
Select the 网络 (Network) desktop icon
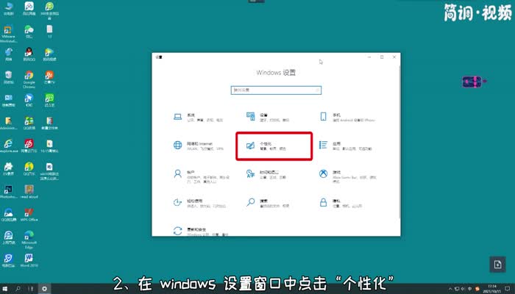tap(9, 55)
